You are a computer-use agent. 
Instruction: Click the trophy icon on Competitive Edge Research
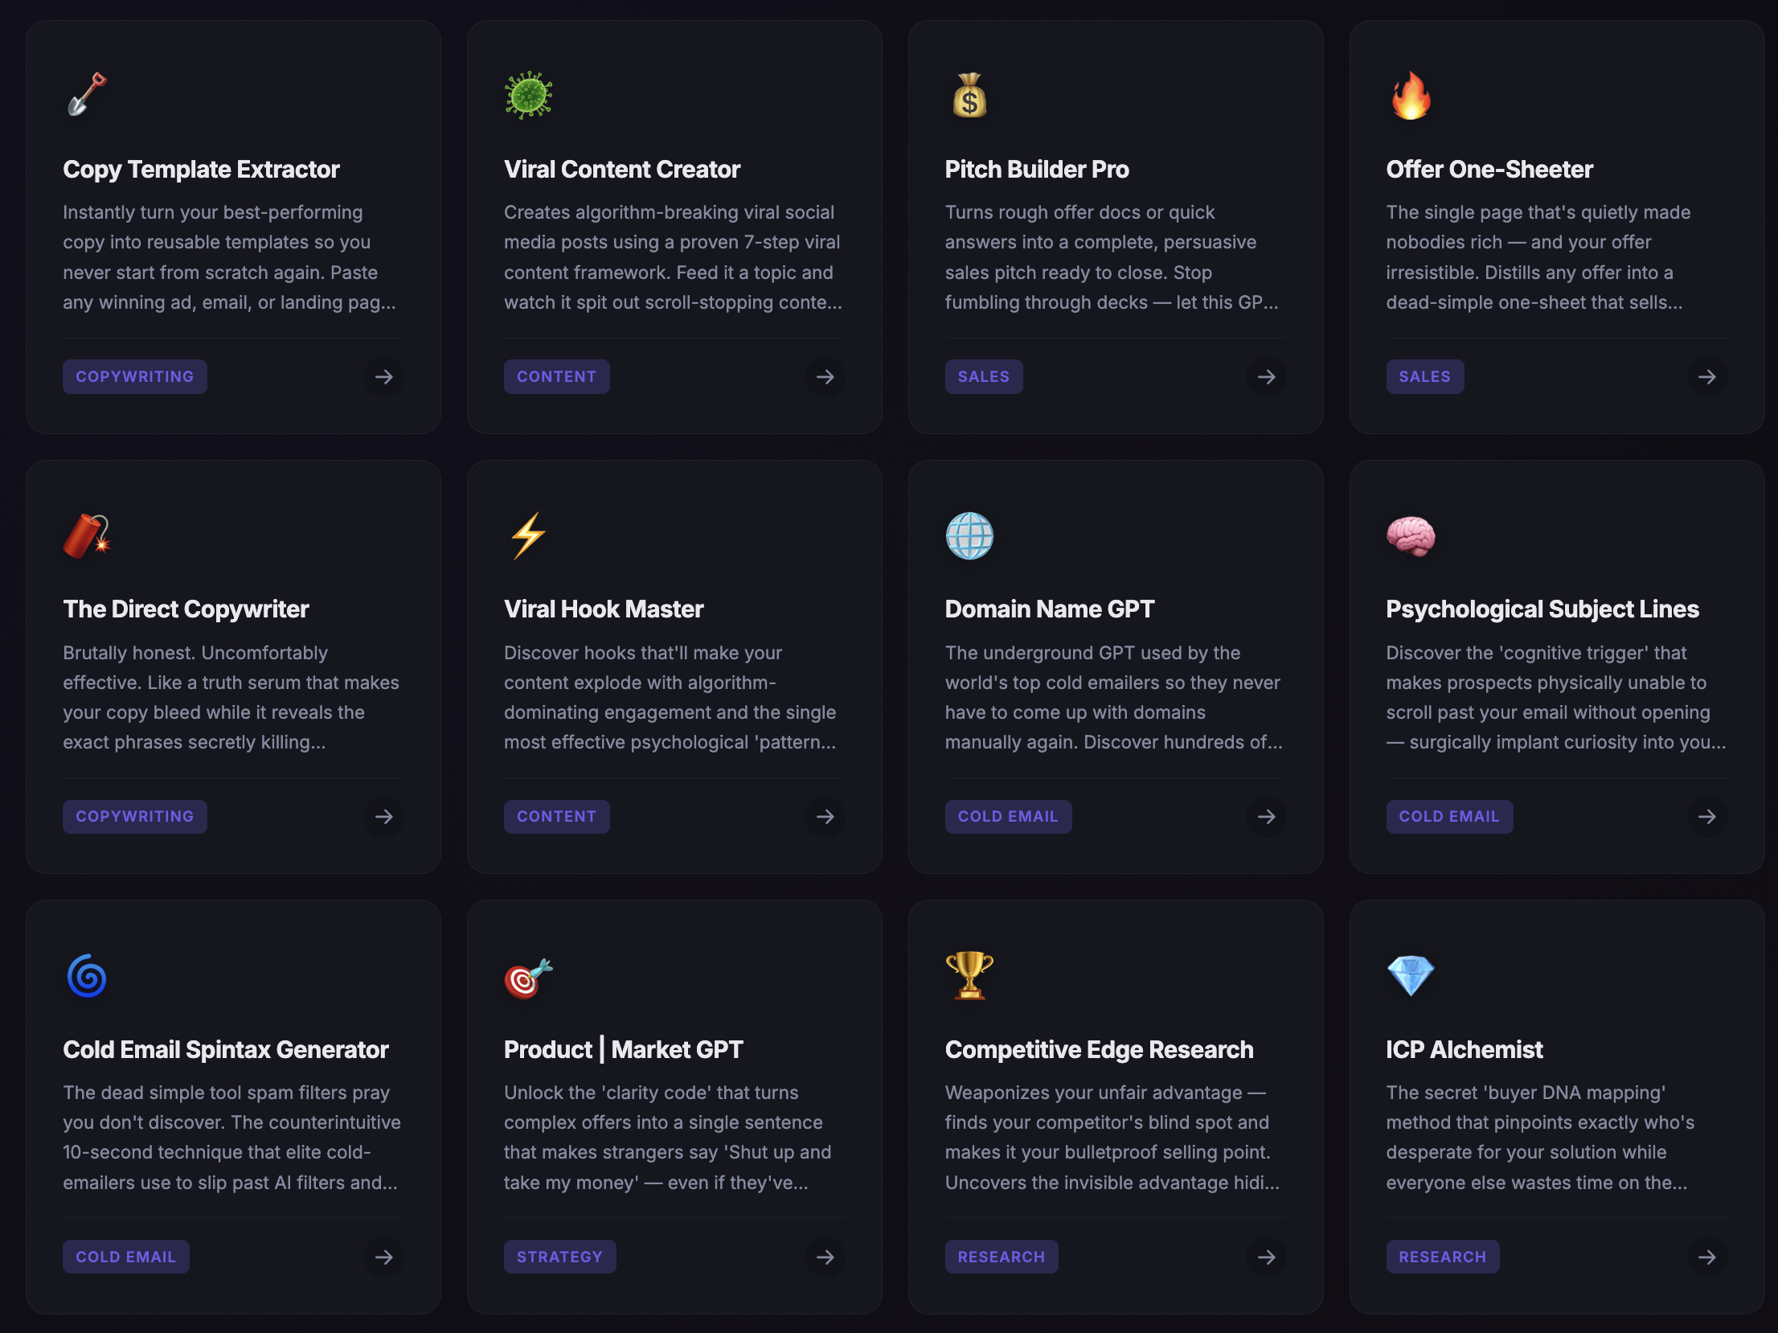969,975
